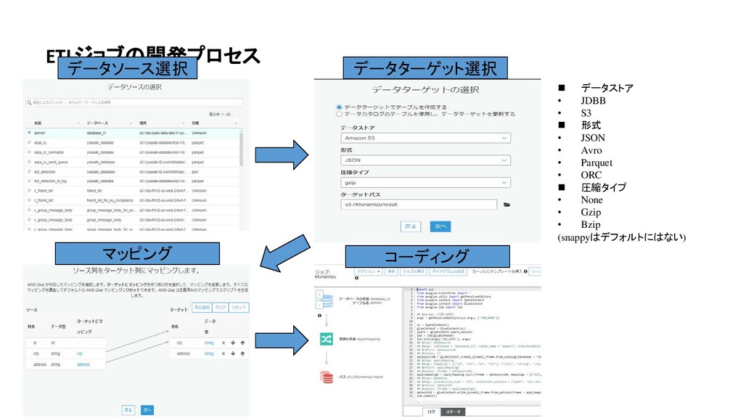This screenshot has width=743, height=418.
Task: Click the info icon next to カーソルにテンプレートを挿入
Action: pos(525,271)
